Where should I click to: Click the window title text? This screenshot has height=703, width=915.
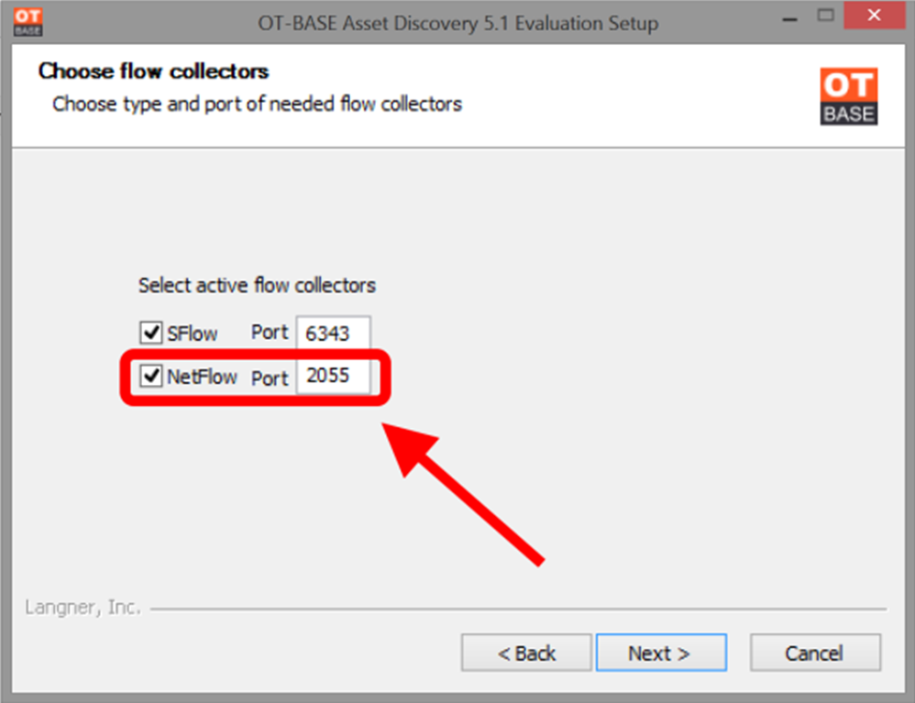coord(458,23)
